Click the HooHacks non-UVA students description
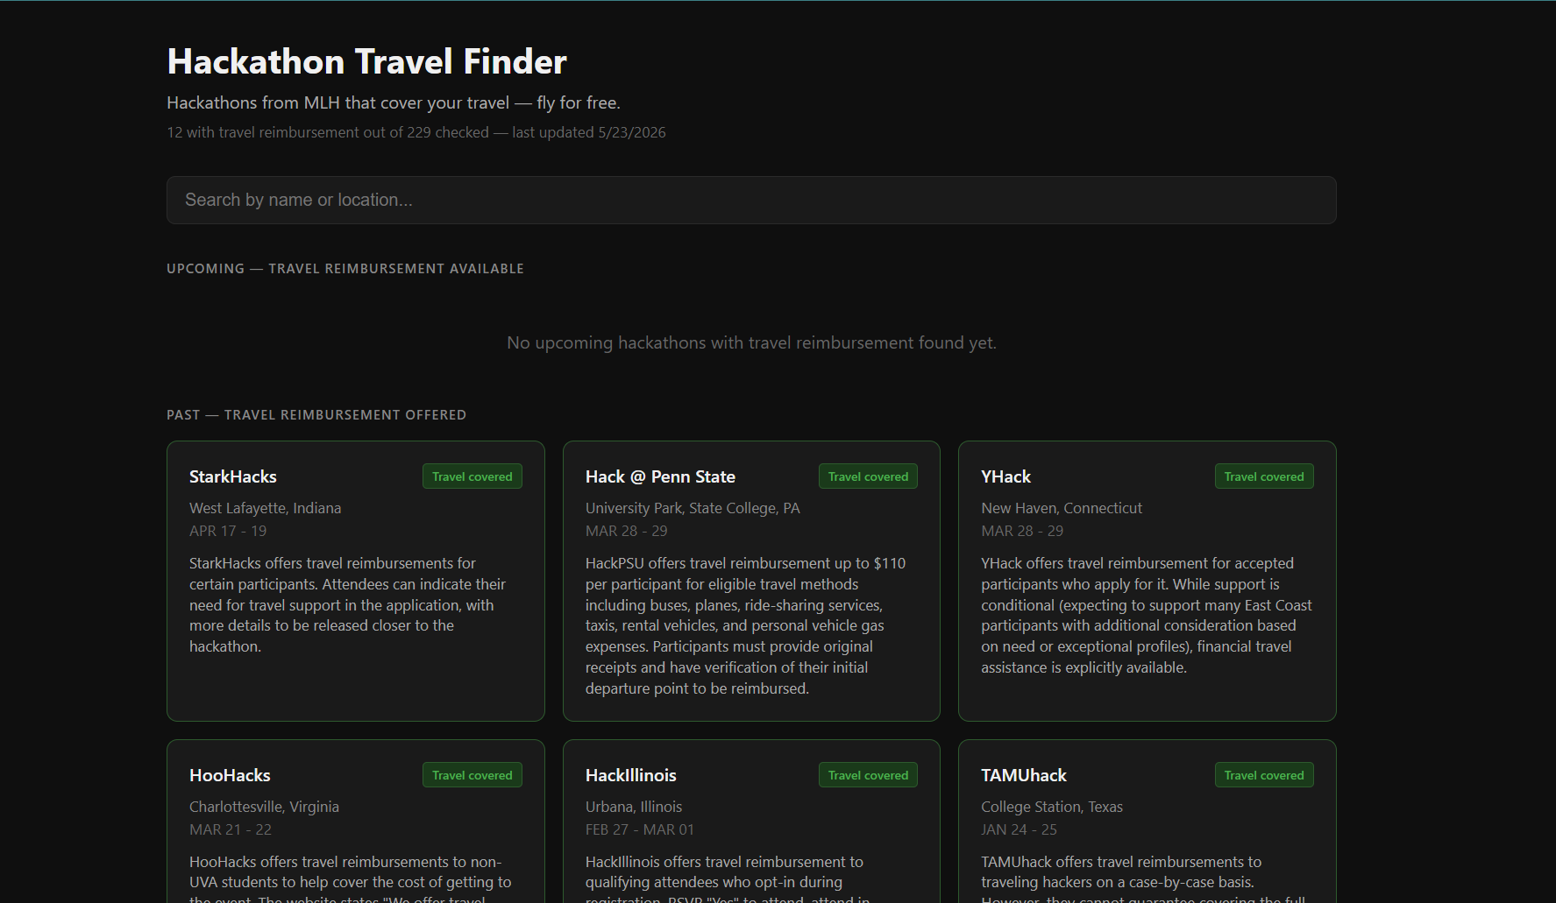Viewport: 1556px width, 903px height. (351, 878)
